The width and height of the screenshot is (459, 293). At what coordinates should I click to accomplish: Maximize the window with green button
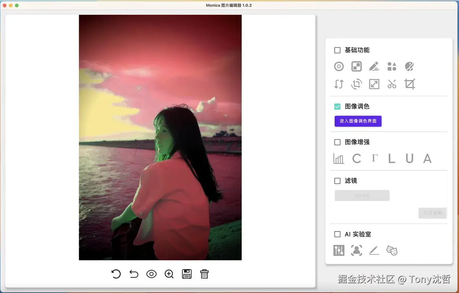point(17,5)
